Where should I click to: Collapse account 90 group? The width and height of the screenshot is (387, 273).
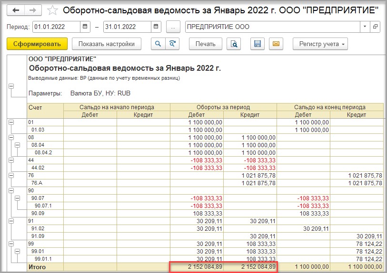[11, 191]
